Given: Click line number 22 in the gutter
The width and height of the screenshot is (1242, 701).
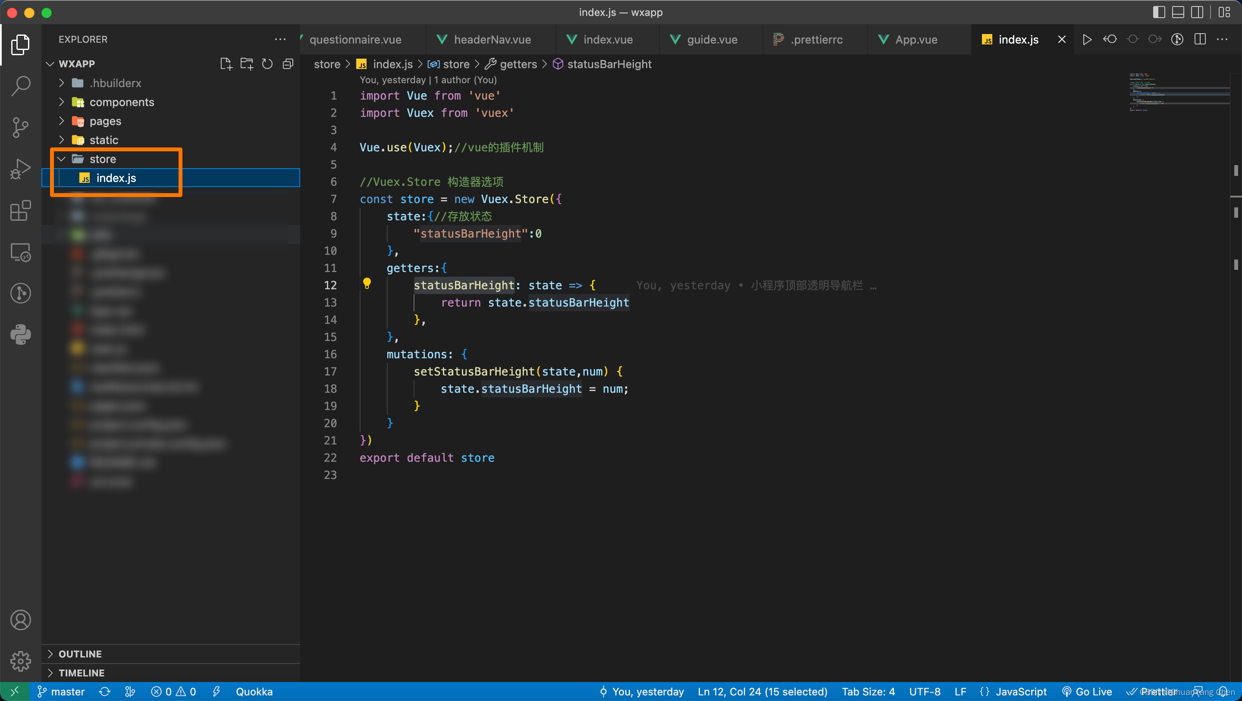Looking at the screenshot, I should coord(330,457).
